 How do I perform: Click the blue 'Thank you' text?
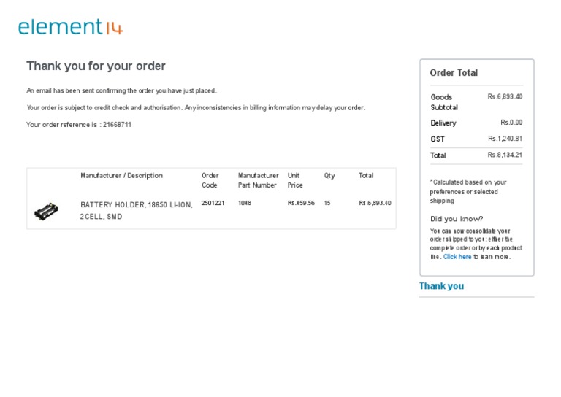(441, 286)
